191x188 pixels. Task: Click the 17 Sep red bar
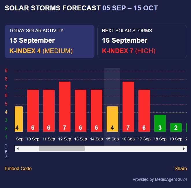click(x=144, y=111)
